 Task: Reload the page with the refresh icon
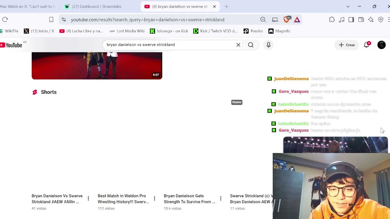tap(5, 20)
